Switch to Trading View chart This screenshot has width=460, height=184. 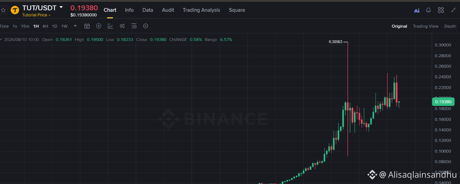425,26
